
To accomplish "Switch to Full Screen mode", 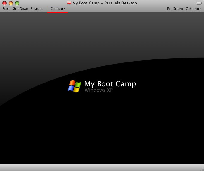I will point(175,9).
